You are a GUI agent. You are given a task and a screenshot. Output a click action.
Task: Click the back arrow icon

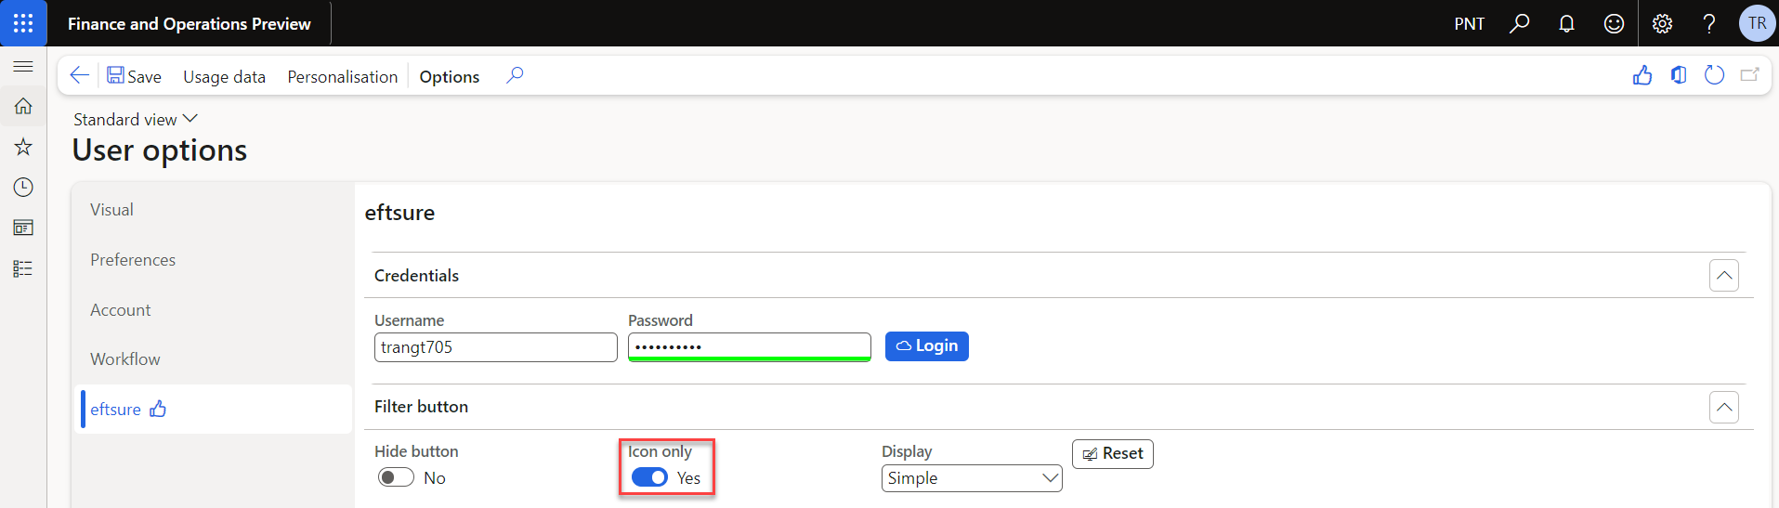pyautogui.click(x=80, y=76)
